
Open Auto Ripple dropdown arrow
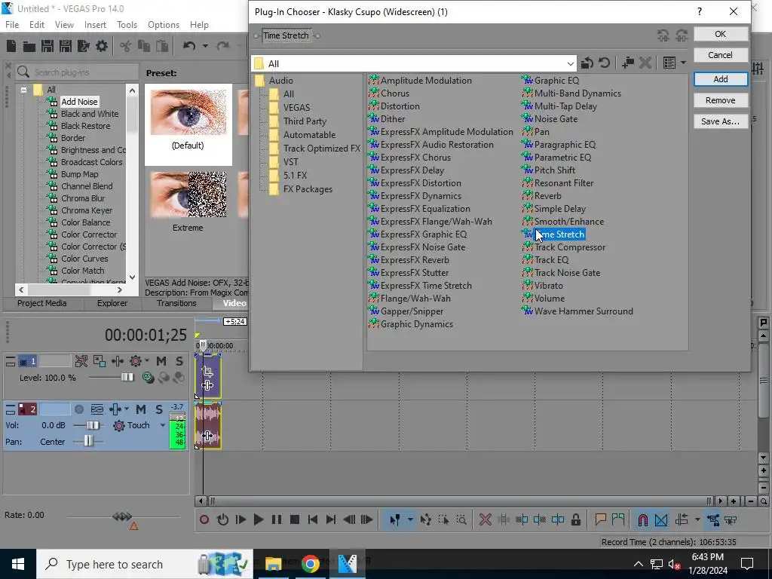[697, 519]
